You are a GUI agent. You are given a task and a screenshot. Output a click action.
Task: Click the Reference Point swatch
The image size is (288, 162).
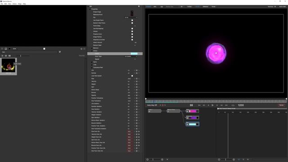click(x=132, y=14)
